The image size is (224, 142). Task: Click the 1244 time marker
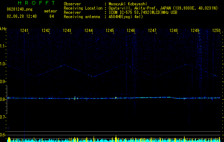click(x=88, y=31)
